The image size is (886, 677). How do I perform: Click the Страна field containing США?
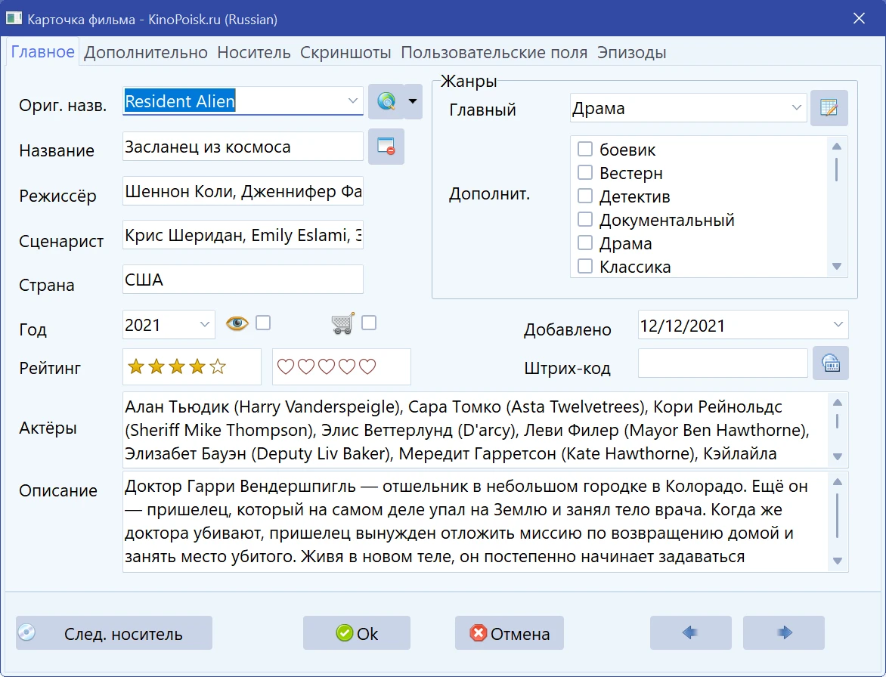click(243, 280)
